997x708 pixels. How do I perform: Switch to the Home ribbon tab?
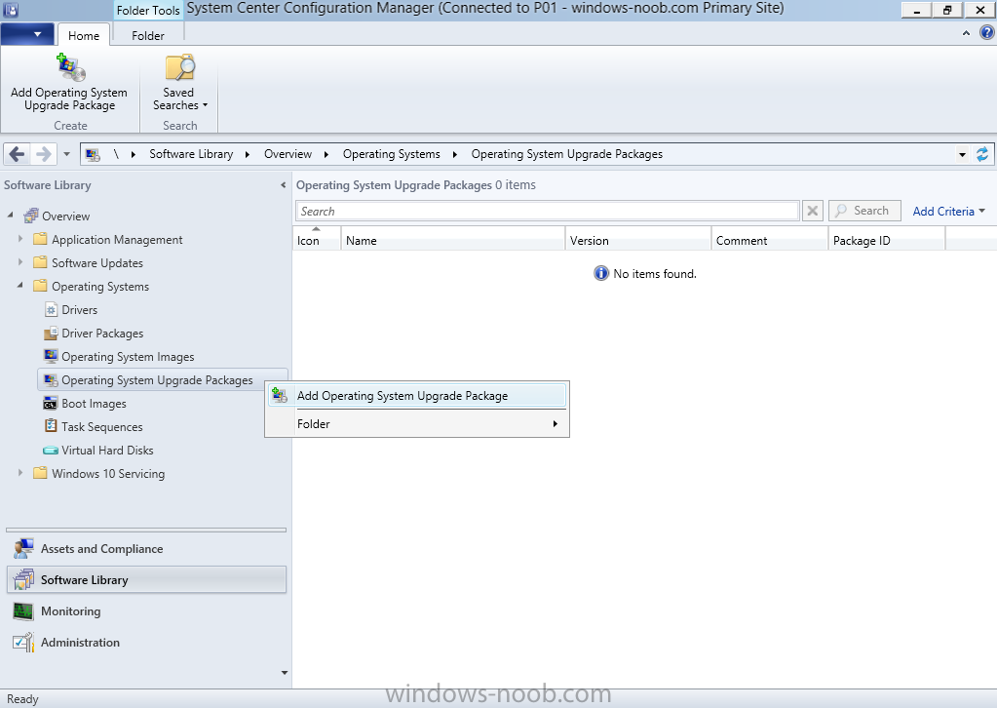point(84,36)
